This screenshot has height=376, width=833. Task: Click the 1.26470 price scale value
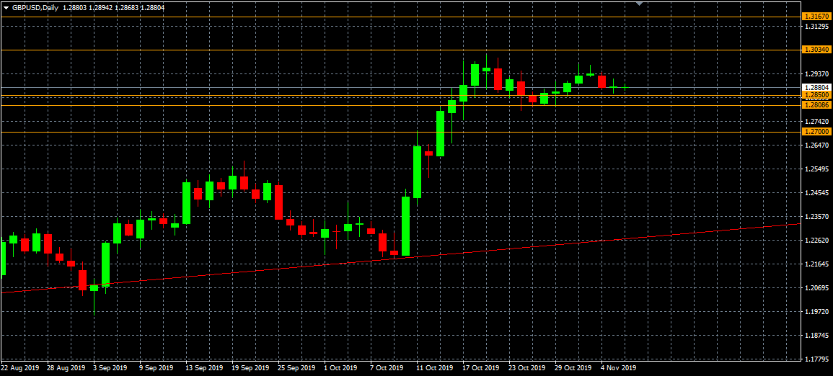(x=817, y=146)
